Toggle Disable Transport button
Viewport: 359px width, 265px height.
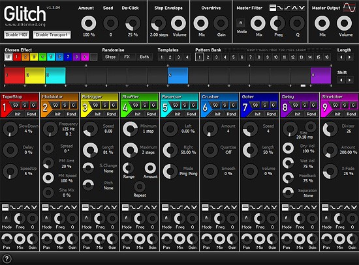point(52,35)
